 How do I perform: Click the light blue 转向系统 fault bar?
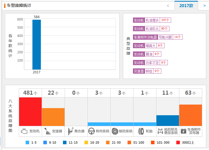(x=99, y=124)
